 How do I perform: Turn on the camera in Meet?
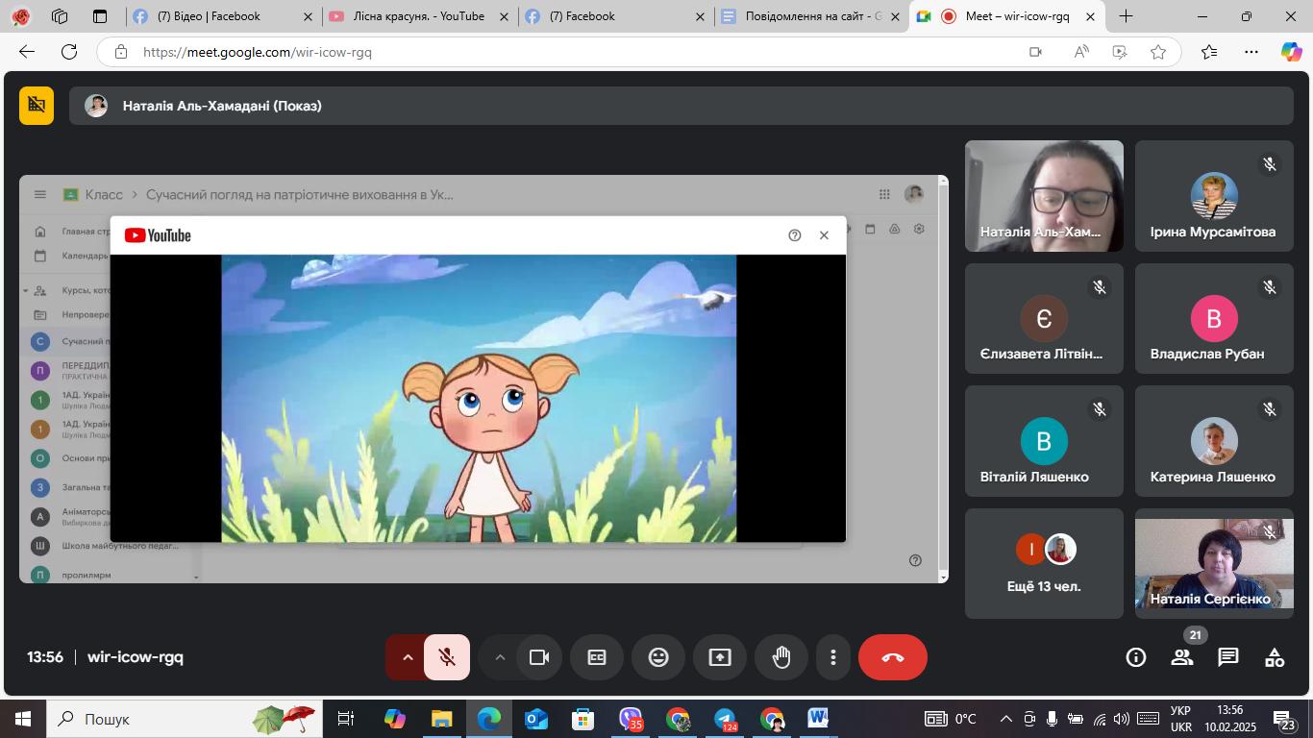tap(539, 657)
